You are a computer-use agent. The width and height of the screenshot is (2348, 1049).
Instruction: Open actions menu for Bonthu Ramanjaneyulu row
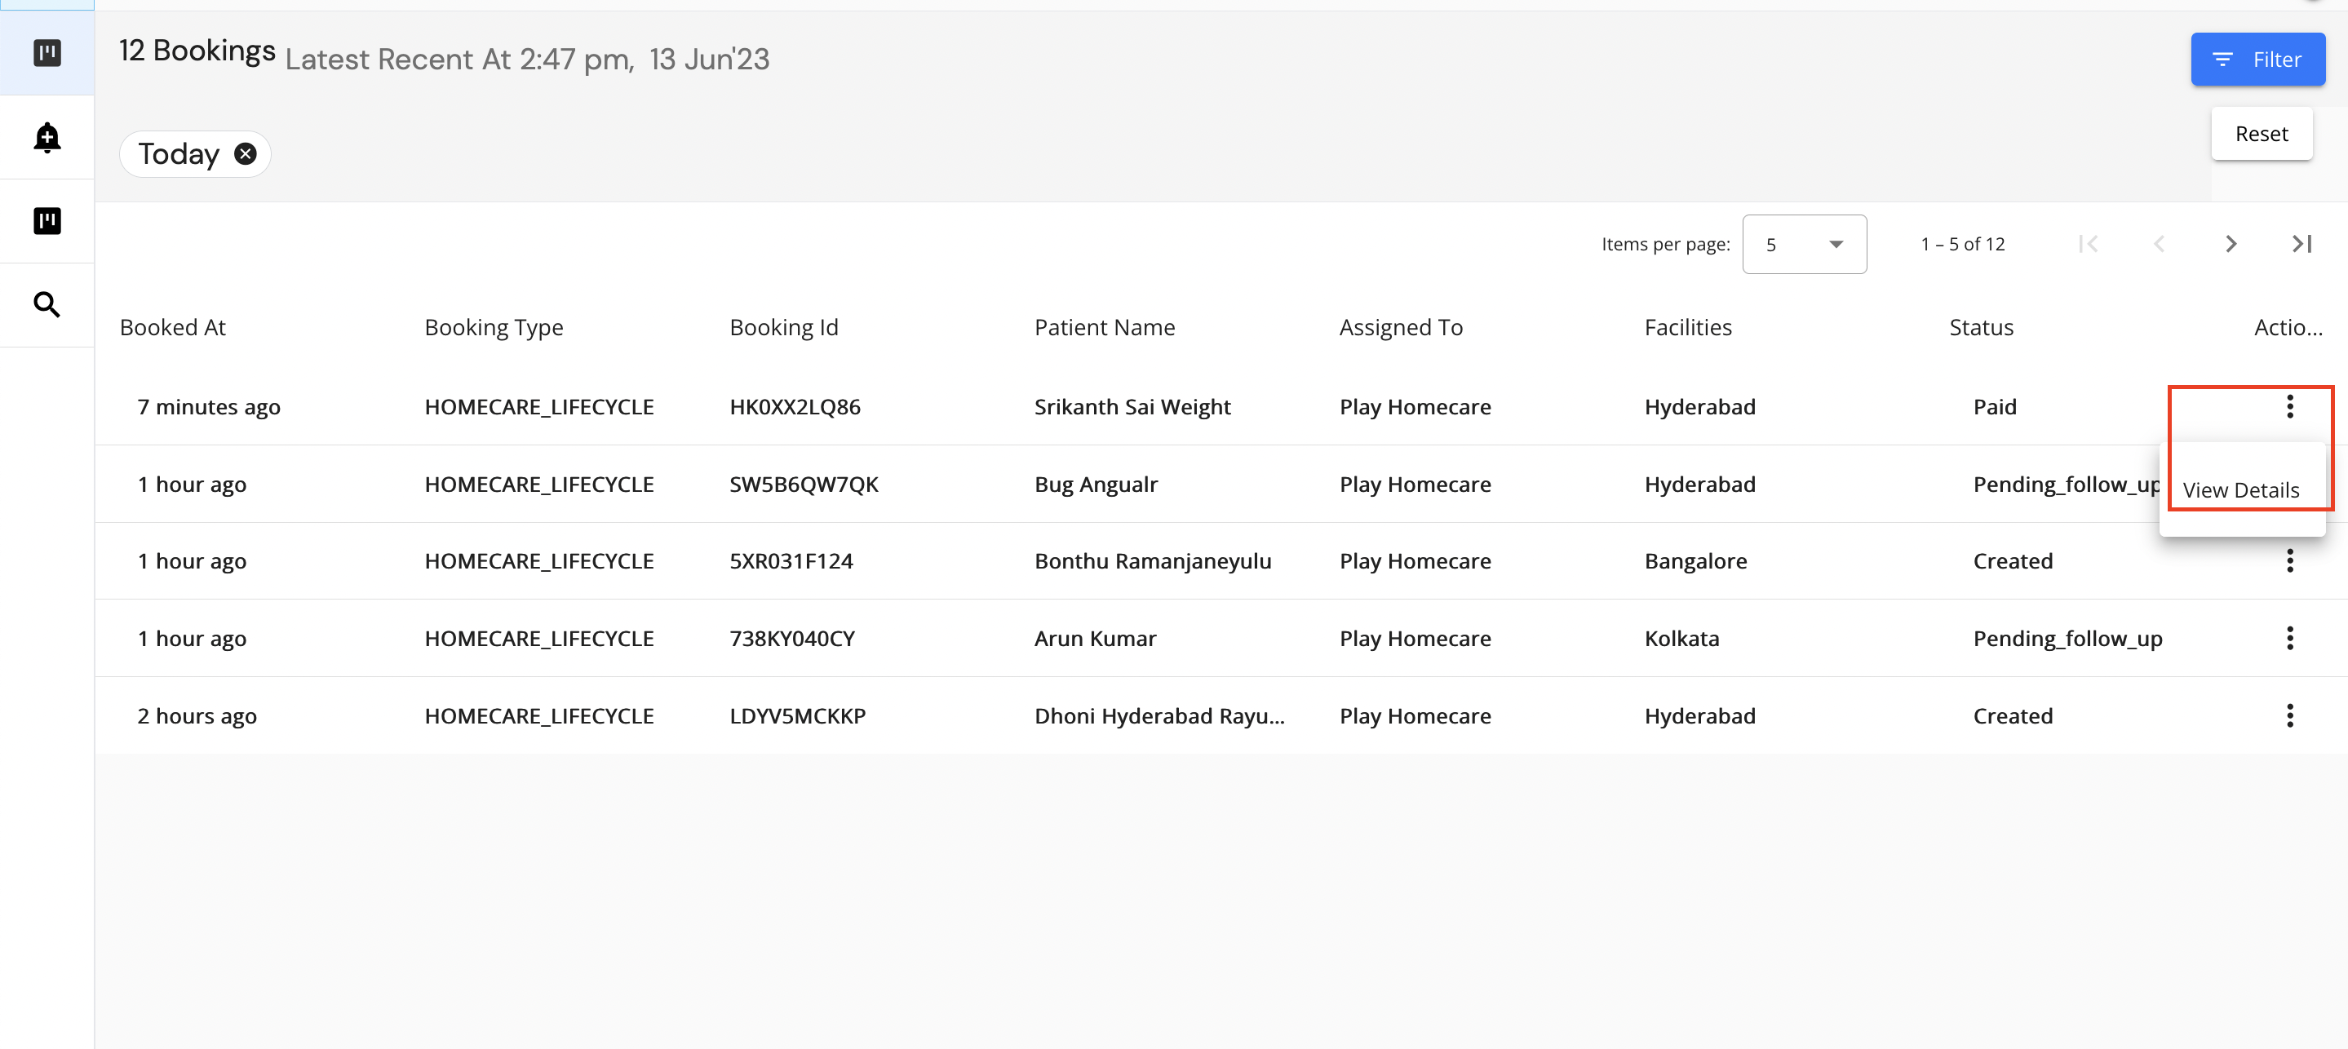(x=2288, y=561)
